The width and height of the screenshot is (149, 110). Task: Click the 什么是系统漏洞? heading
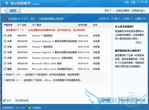(124, 26)
